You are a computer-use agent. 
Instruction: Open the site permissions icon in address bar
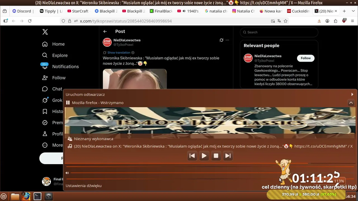[x=76, y=21]
